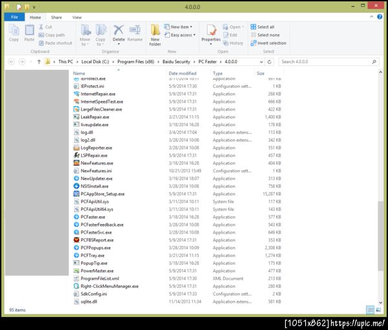Create a New folder
The image size is (388, 330).
(155, 35)
